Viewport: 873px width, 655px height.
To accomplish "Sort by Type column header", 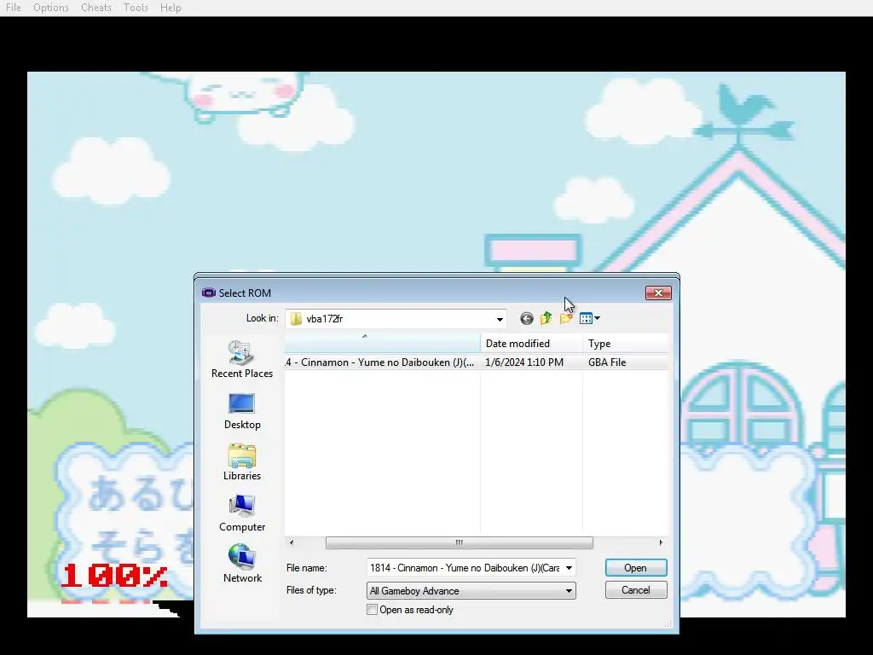I will pos(626,344).
